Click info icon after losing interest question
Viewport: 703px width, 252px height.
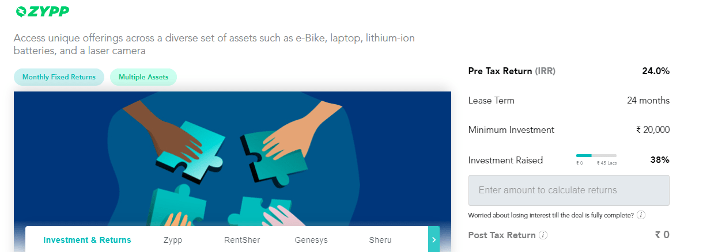(641, 215)
